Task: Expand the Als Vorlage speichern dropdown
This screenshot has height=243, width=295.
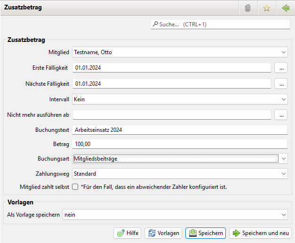Action: (x=283, y=215)
